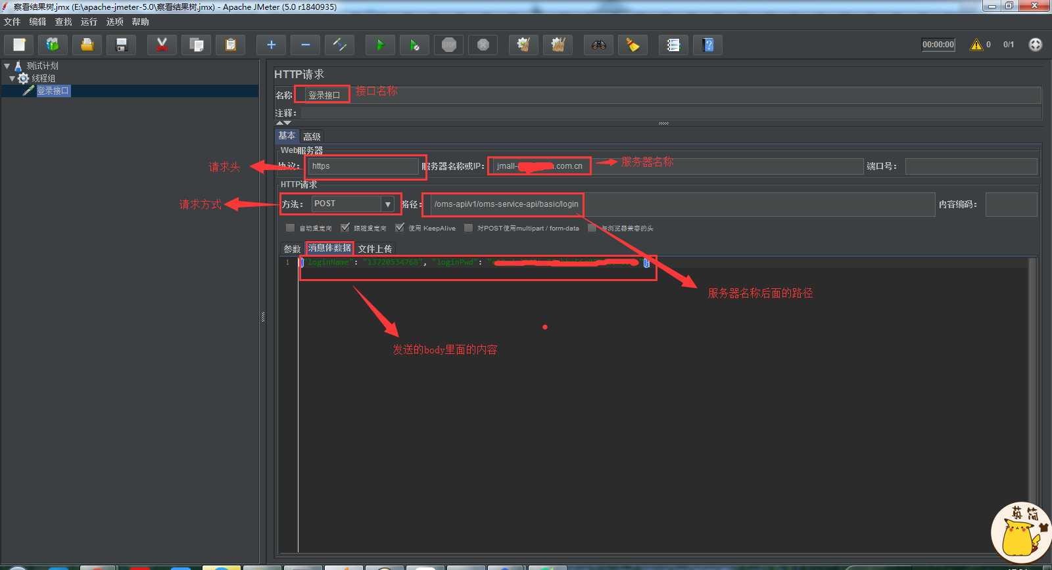Select 登录接口 sampler in tree

tap(53, 91)
